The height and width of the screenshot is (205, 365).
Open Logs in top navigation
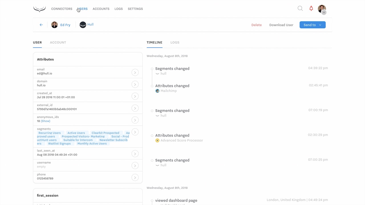coord(119,9)
